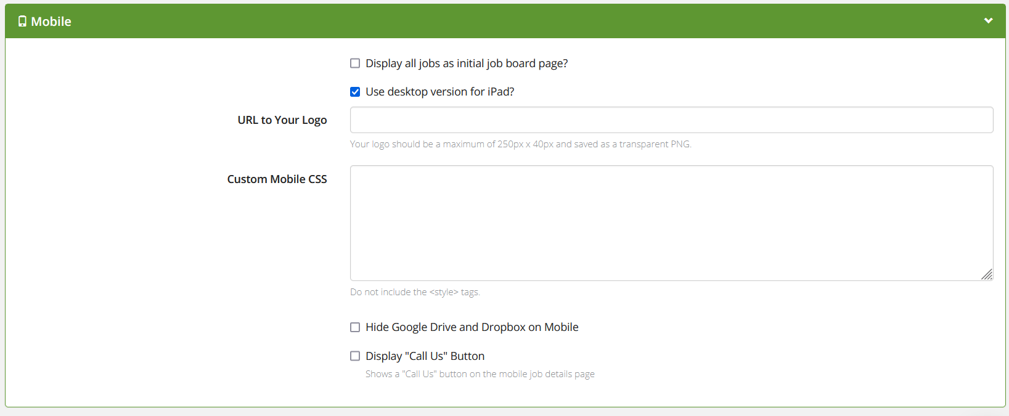Click "Hide Google Drive and Dropbox on Mobile" label

[x=472, y=327]
